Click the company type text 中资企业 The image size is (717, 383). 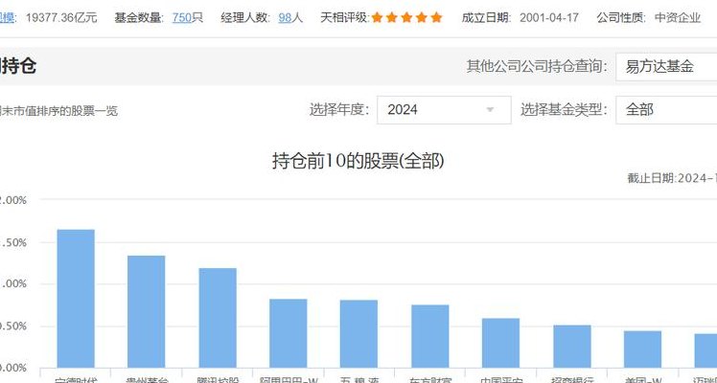pos(678,18)
